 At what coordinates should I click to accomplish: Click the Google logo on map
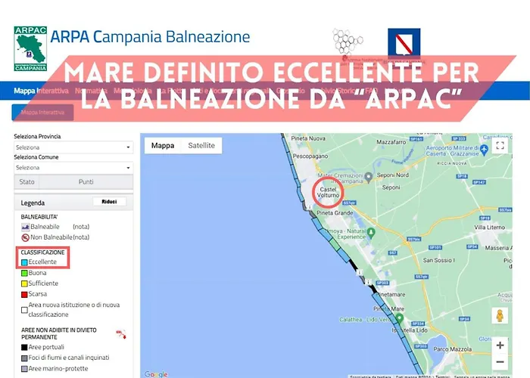pos(156,374)
